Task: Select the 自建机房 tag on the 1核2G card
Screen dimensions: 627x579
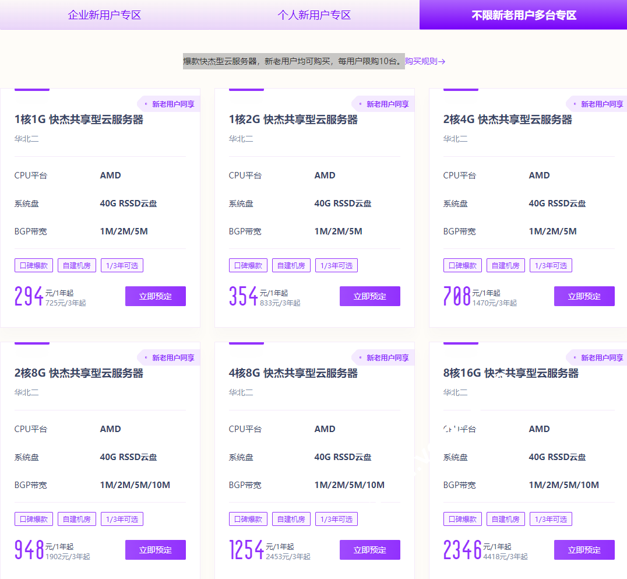Action: (291, 265)
